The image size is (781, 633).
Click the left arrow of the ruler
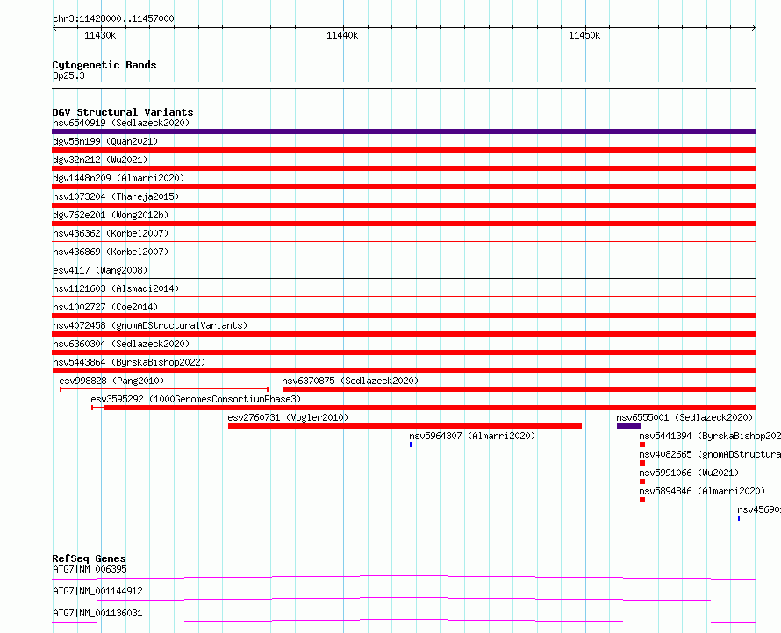pos(54,28)
